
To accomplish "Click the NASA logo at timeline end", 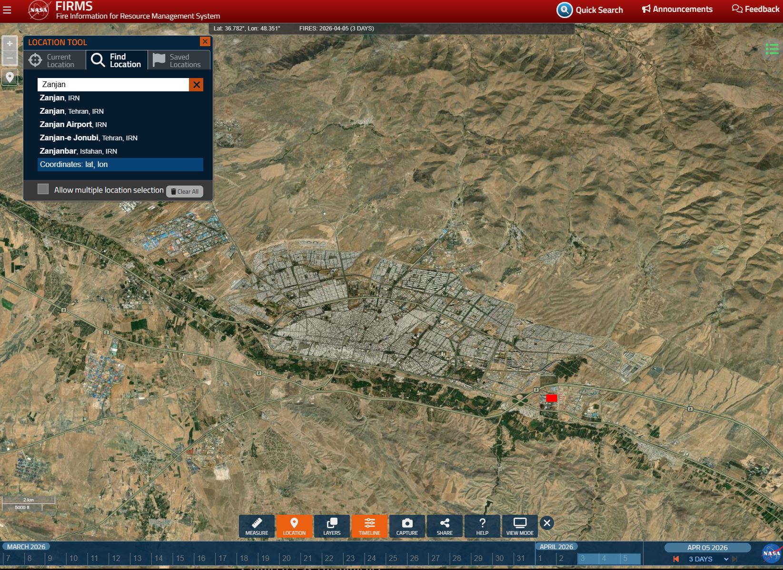I will coord(771,553).
